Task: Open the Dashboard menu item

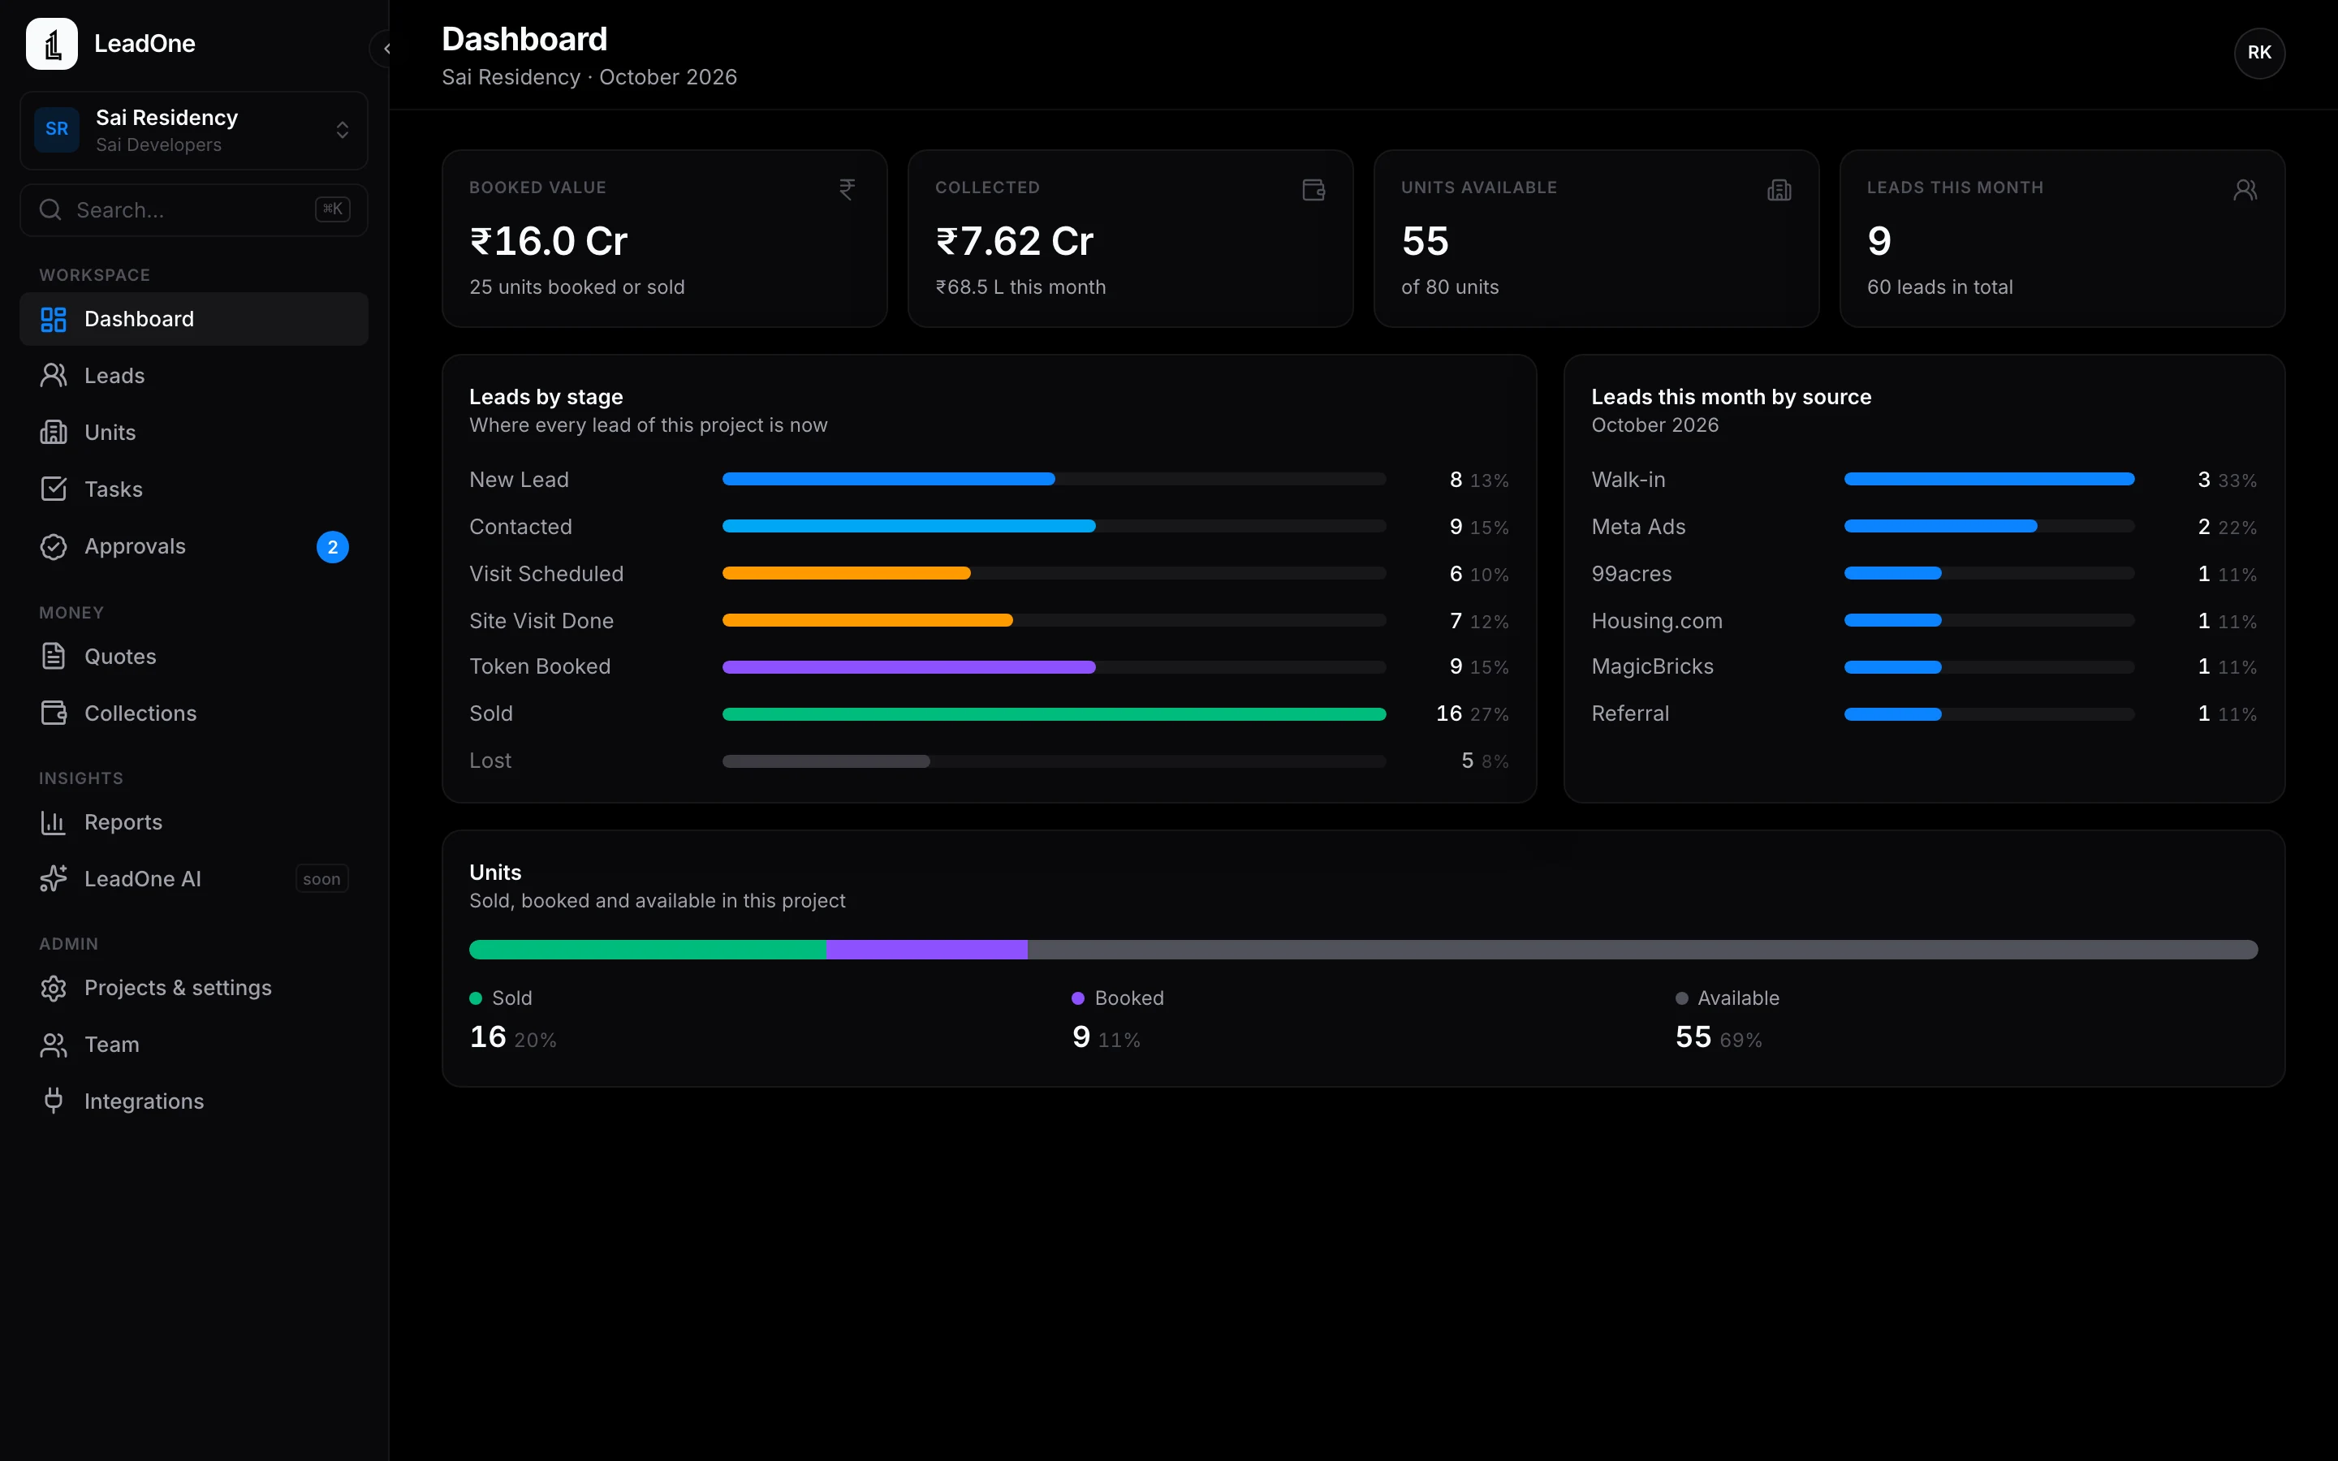Action: (194, 319)
